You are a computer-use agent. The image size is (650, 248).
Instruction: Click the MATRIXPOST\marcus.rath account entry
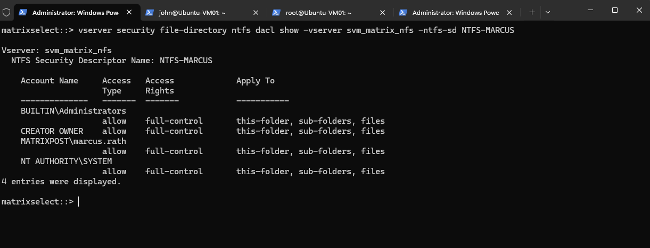pos(73,141)
